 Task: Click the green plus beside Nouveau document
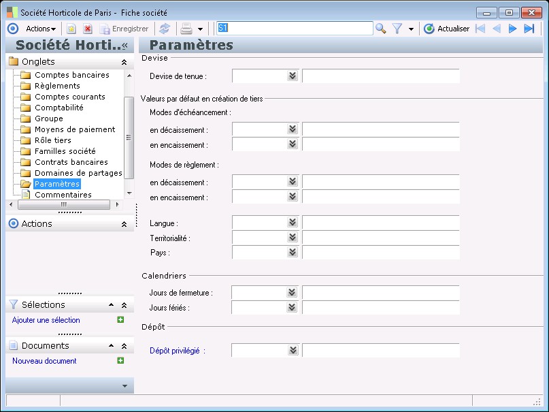coord(120,360)
